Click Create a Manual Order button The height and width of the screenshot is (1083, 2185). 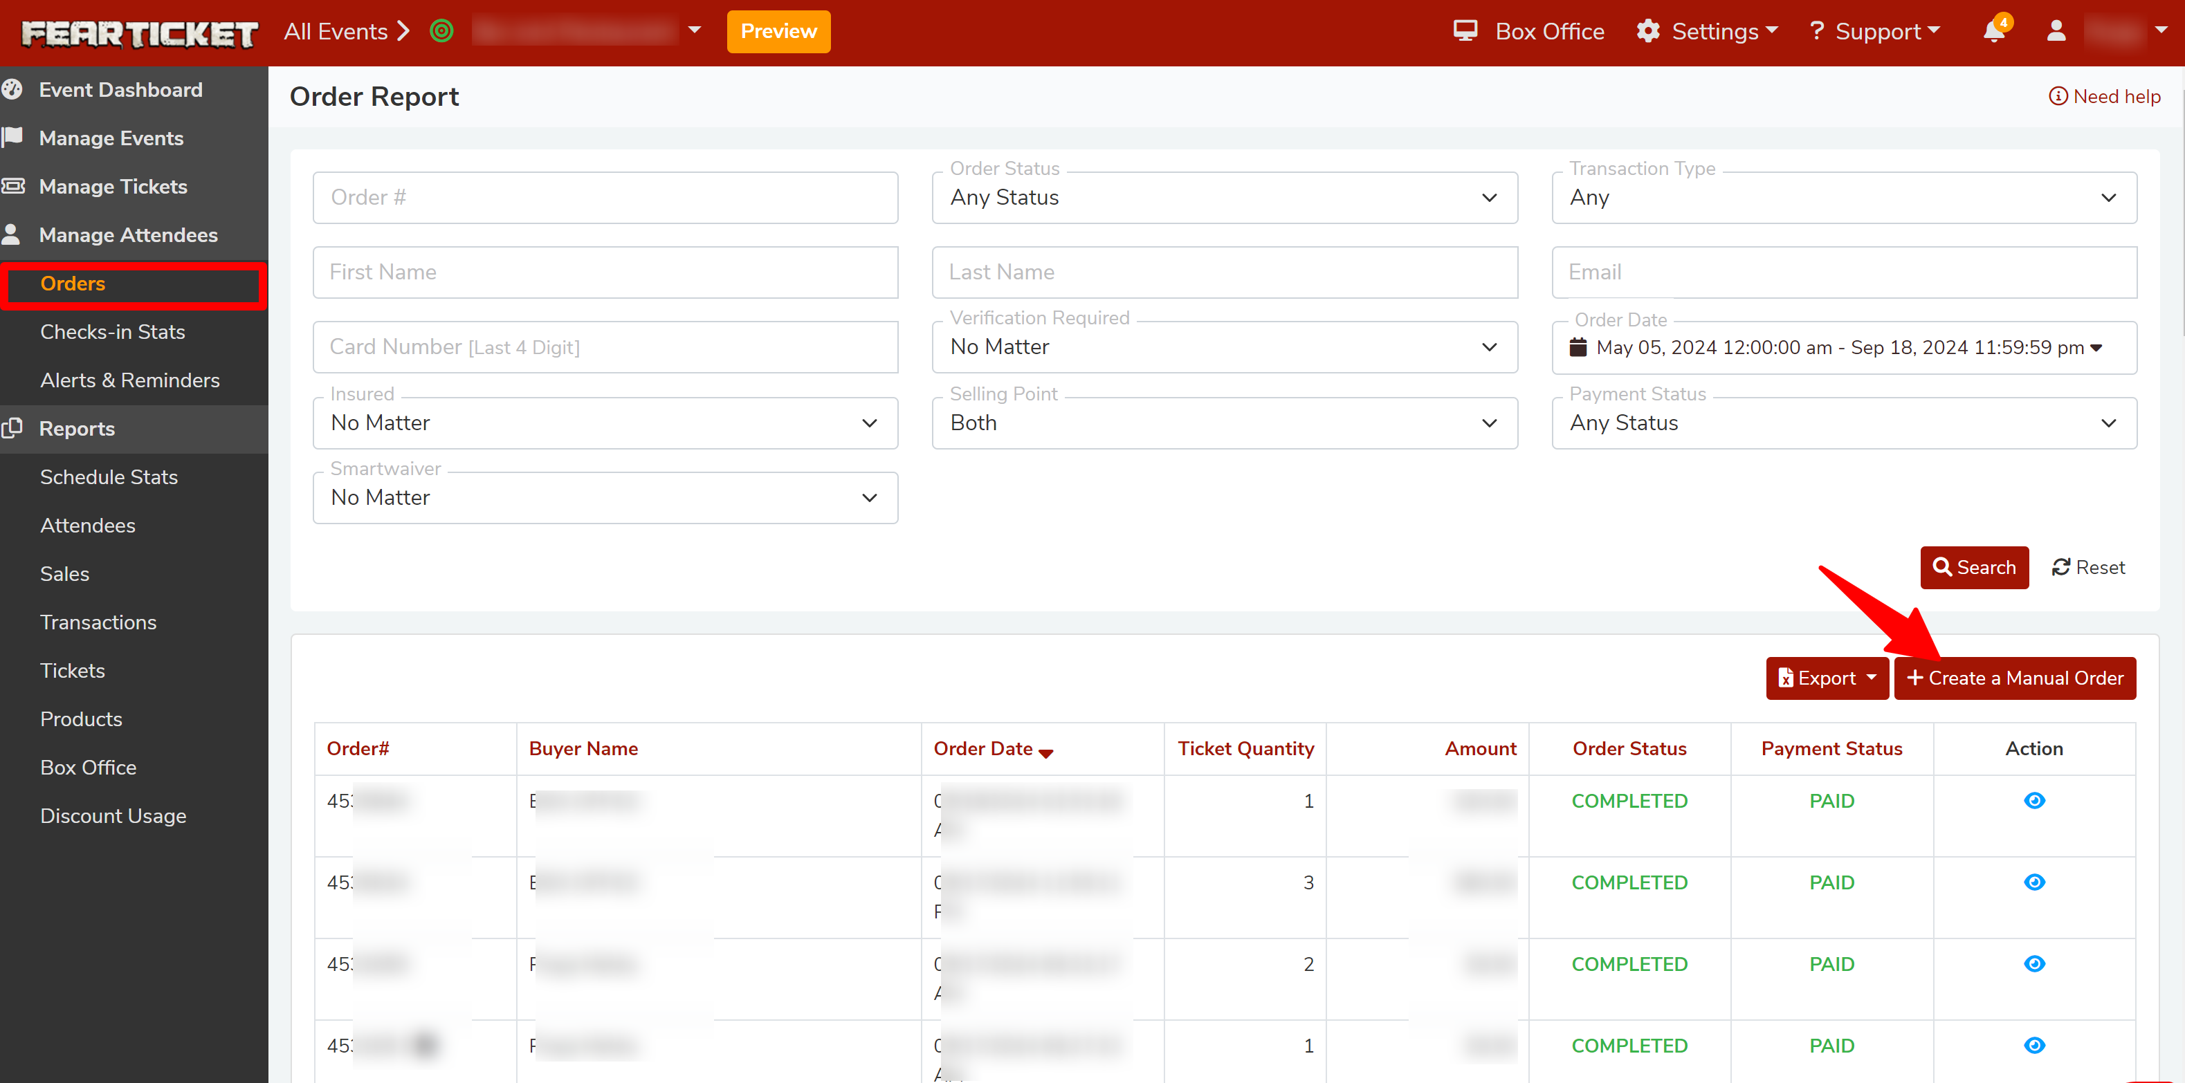2015,678
